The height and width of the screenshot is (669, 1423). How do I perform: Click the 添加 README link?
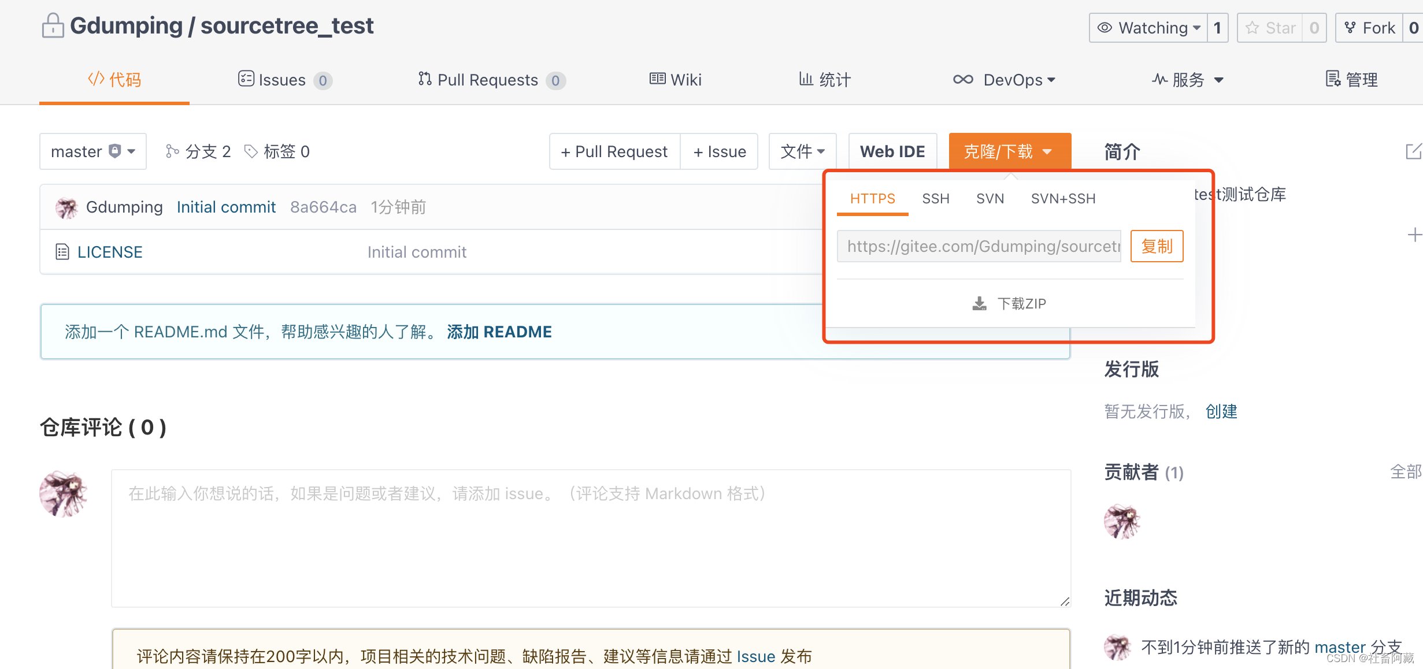(x=499, y=332)
